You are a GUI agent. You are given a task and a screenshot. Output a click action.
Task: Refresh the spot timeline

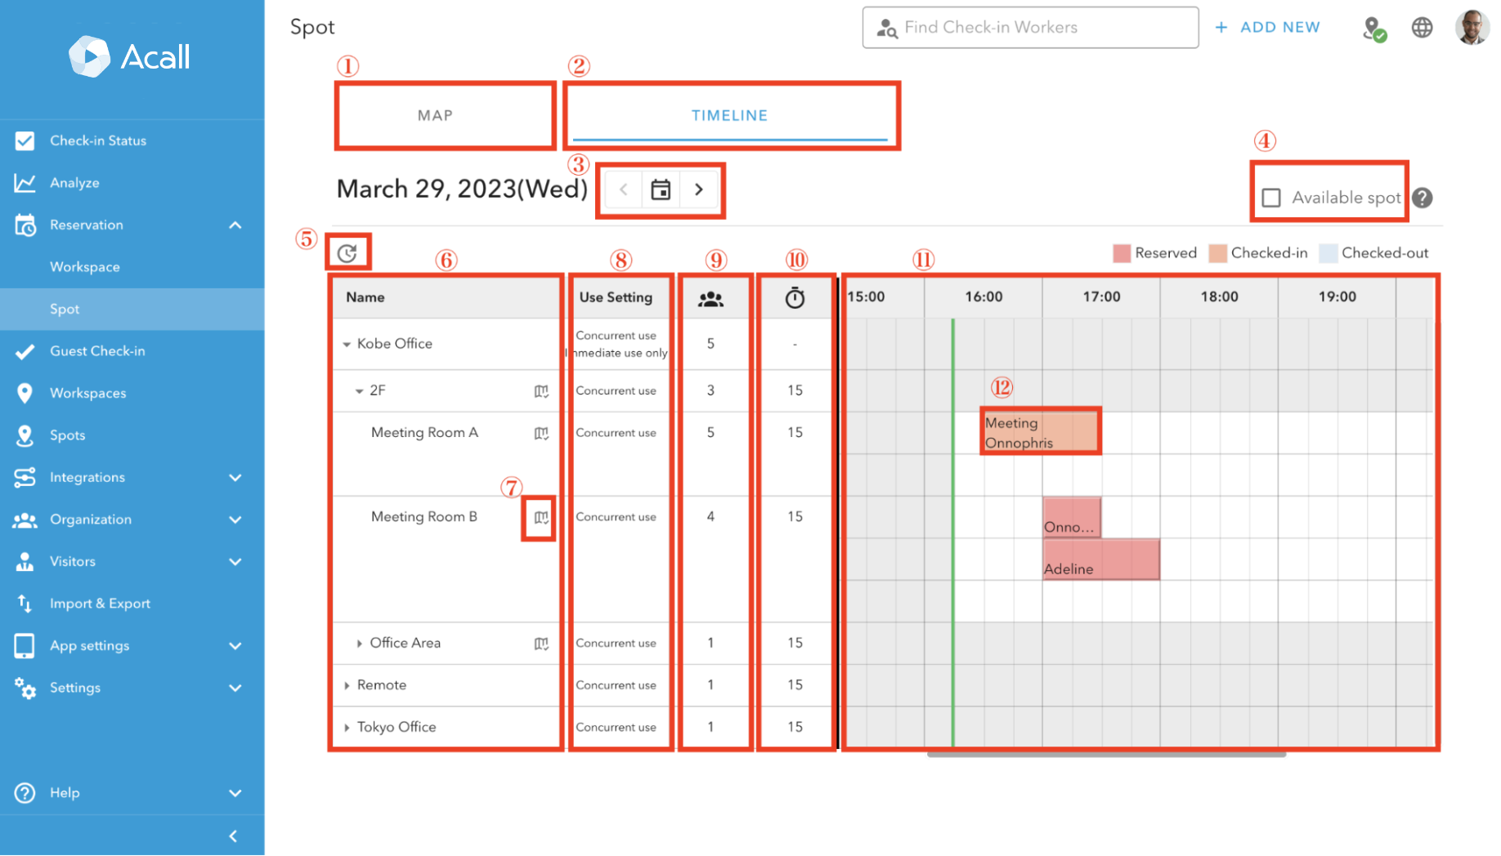pyautogui.click(x=347, y=252)
